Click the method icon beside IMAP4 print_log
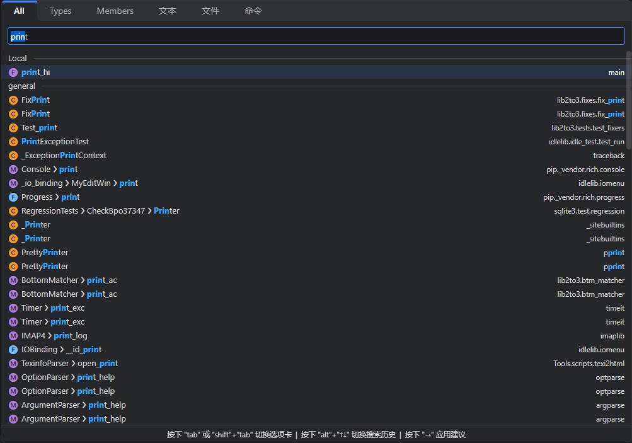632x443 pixels. coord(13,336)
